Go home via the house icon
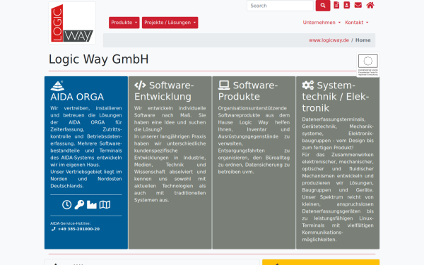The width and height of the screenshot is (424, 265). (x=370, y=5)
